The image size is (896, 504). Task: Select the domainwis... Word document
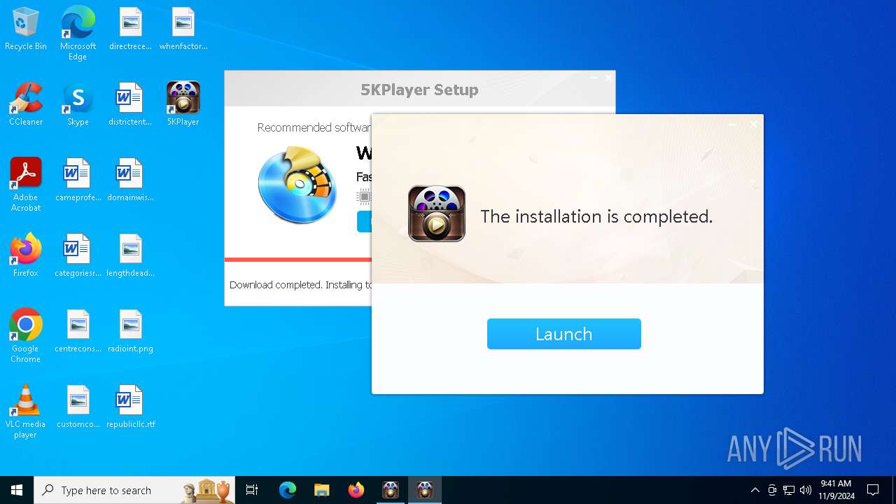[130, 180]
